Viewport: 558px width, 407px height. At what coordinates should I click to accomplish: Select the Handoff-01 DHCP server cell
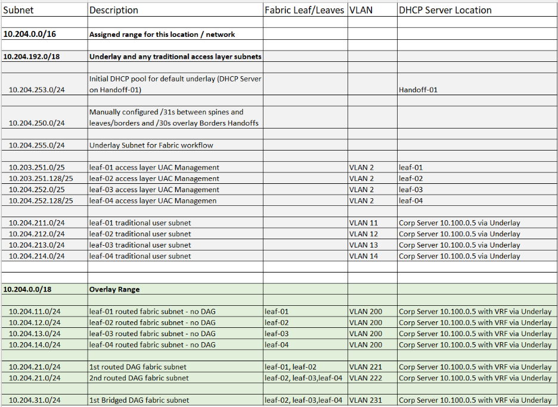coord(477,84)
